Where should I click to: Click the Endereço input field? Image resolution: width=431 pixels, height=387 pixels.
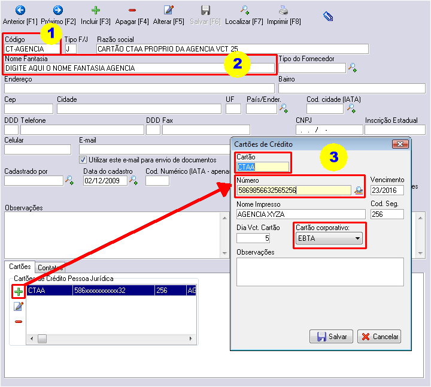pyautogui.click(x=139, y=89)
